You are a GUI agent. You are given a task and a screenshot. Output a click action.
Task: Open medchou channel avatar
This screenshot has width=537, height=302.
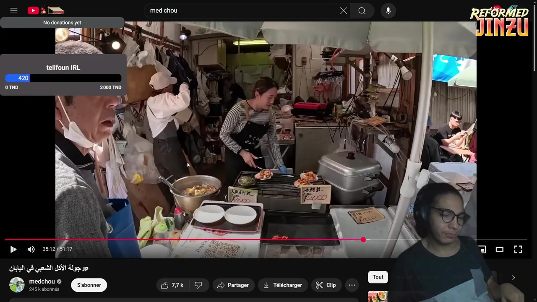(17, 285)
